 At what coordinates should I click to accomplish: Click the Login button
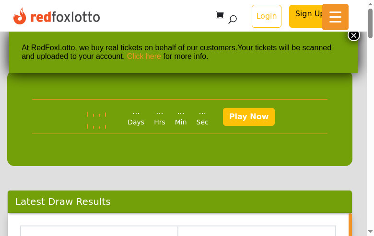pos(266,16)
